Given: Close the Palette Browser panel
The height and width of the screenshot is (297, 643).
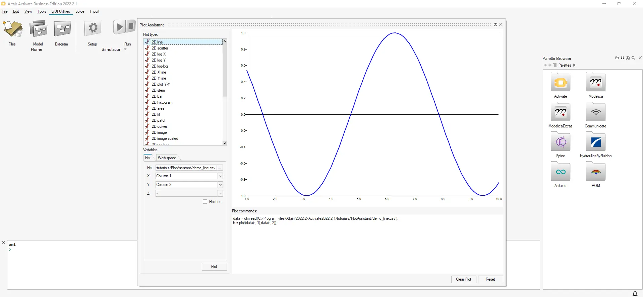Looking at the screenshot, I should [640, 58].
